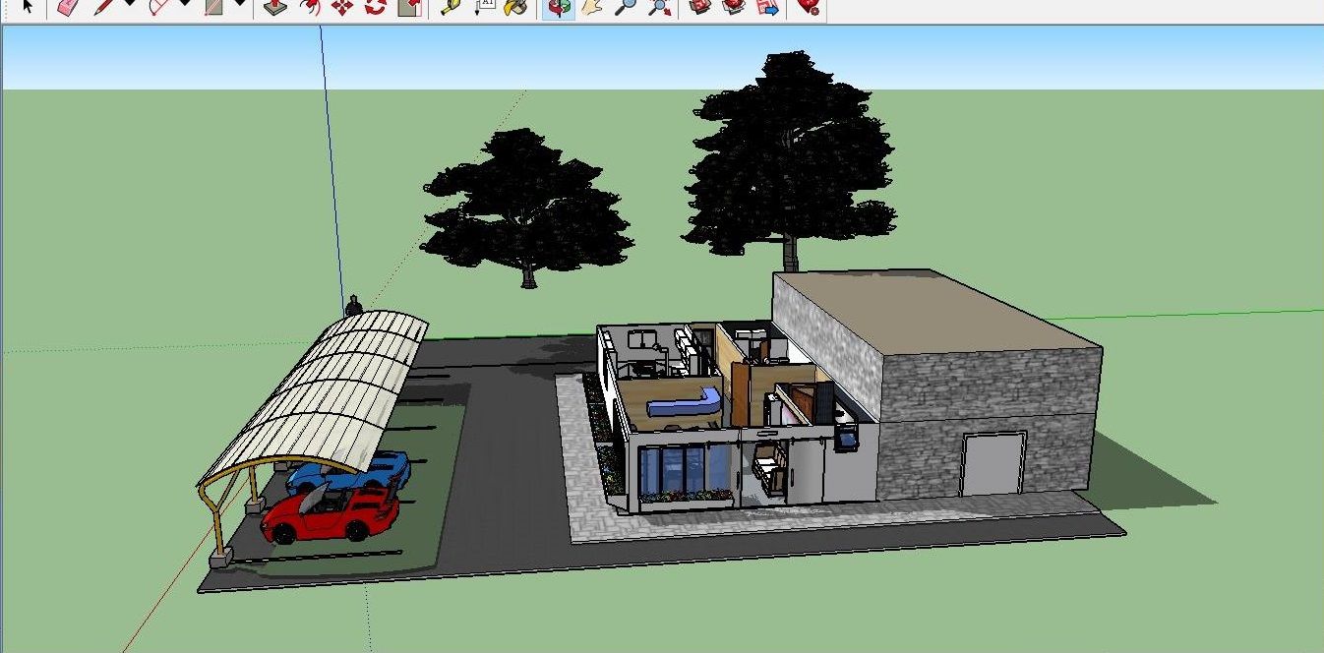Choose the Text label tool
This screenshot has width=1324, height=653.
click(483, 7)
